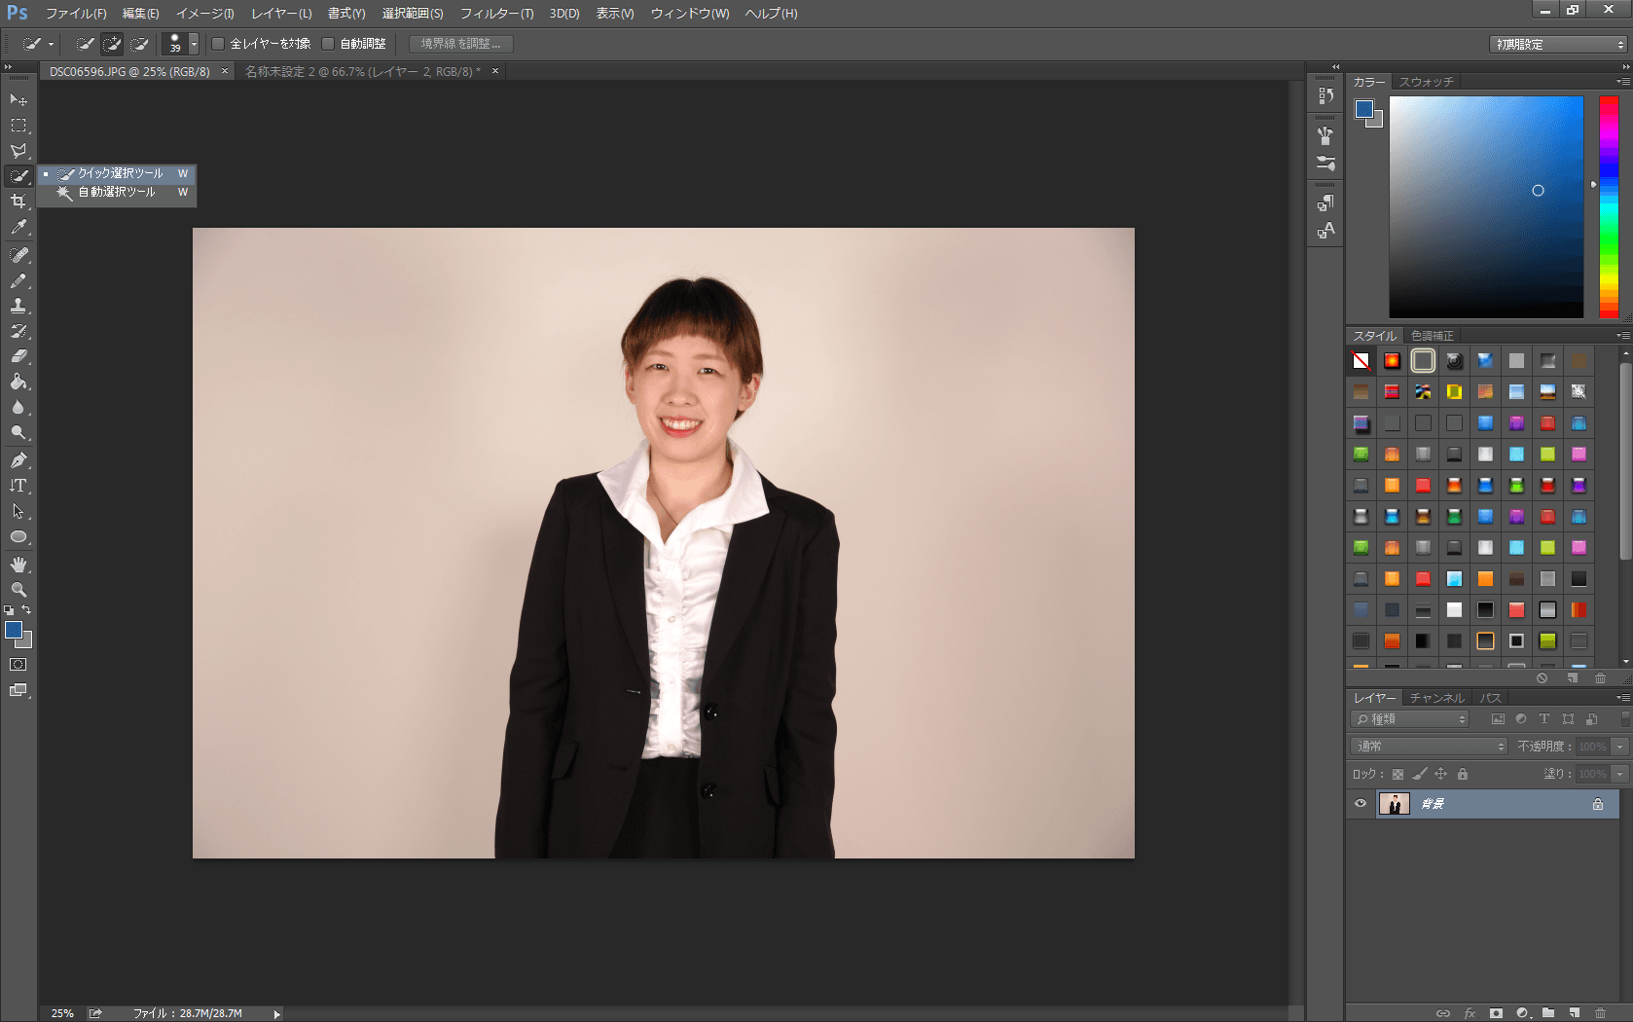Select the Hand tool
Image resolution: width=1633 pixels, height=1022 pixels.
point(18,565)
